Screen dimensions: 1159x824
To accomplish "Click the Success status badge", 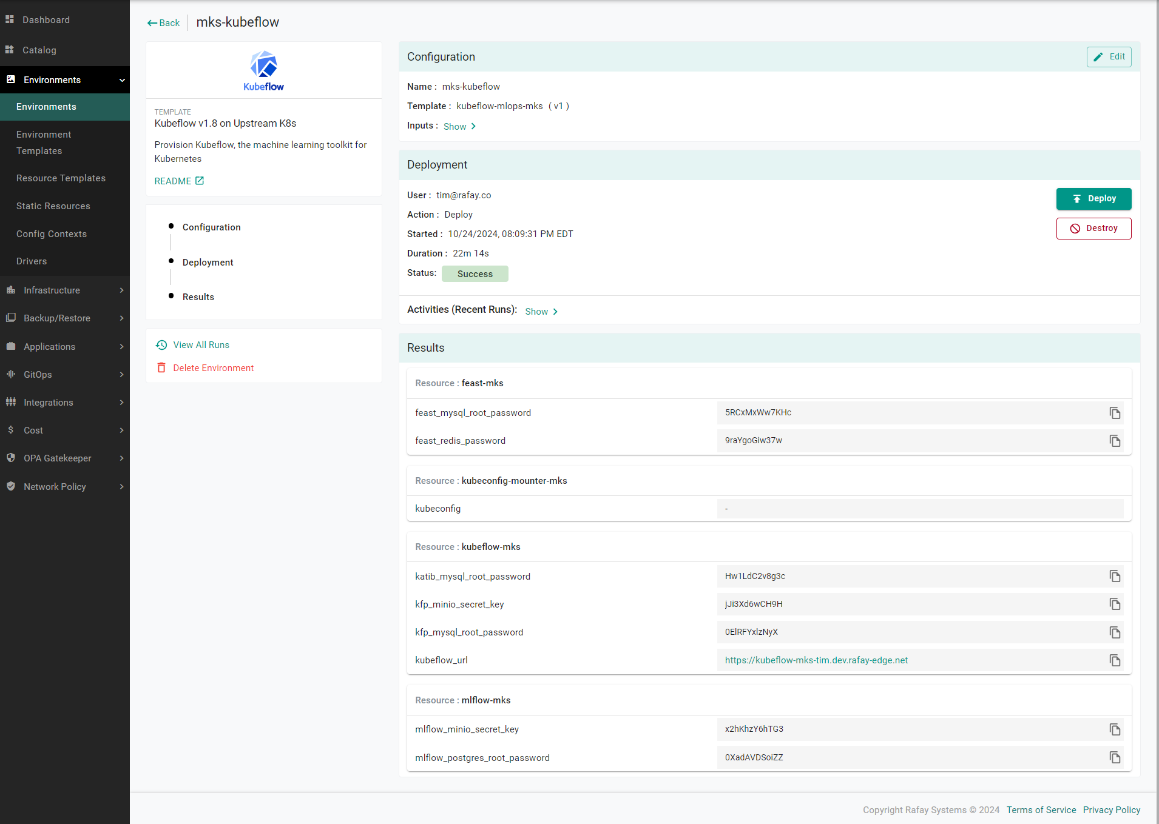I will point(475,274).
